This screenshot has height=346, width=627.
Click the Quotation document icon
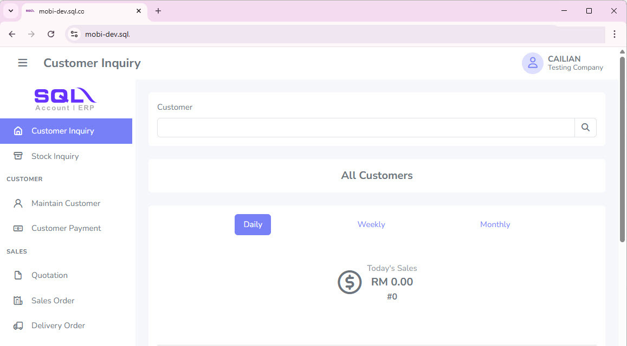tap(18, 275)
